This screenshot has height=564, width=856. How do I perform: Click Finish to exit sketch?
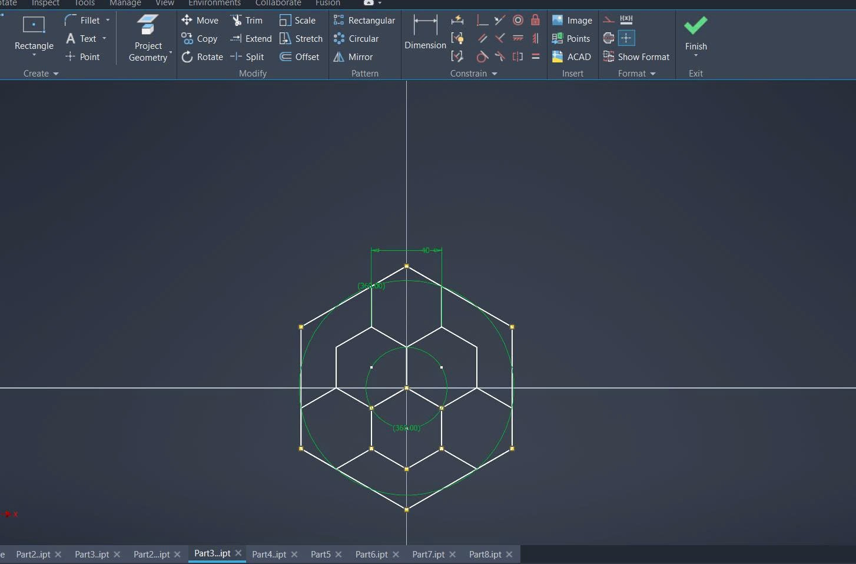tap(696, 33)
